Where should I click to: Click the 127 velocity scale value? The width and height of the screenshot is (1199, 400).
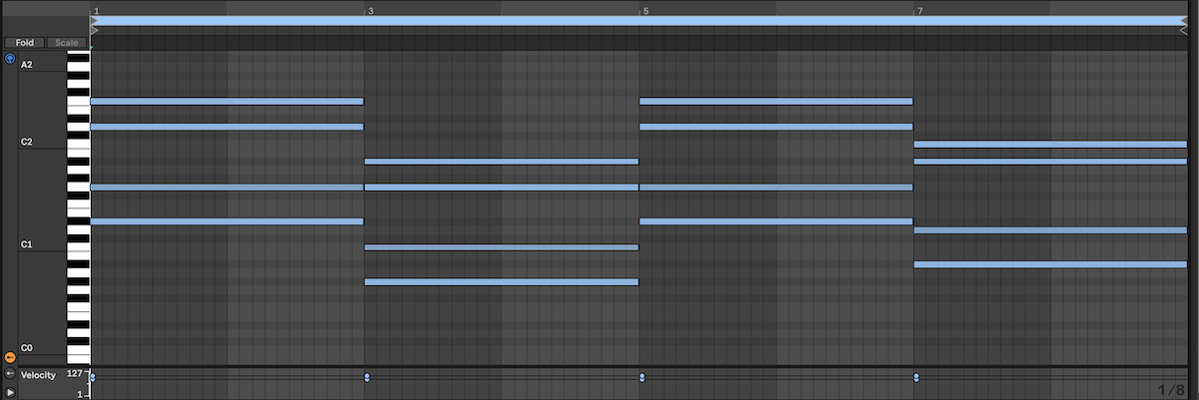tap(75, 374)
